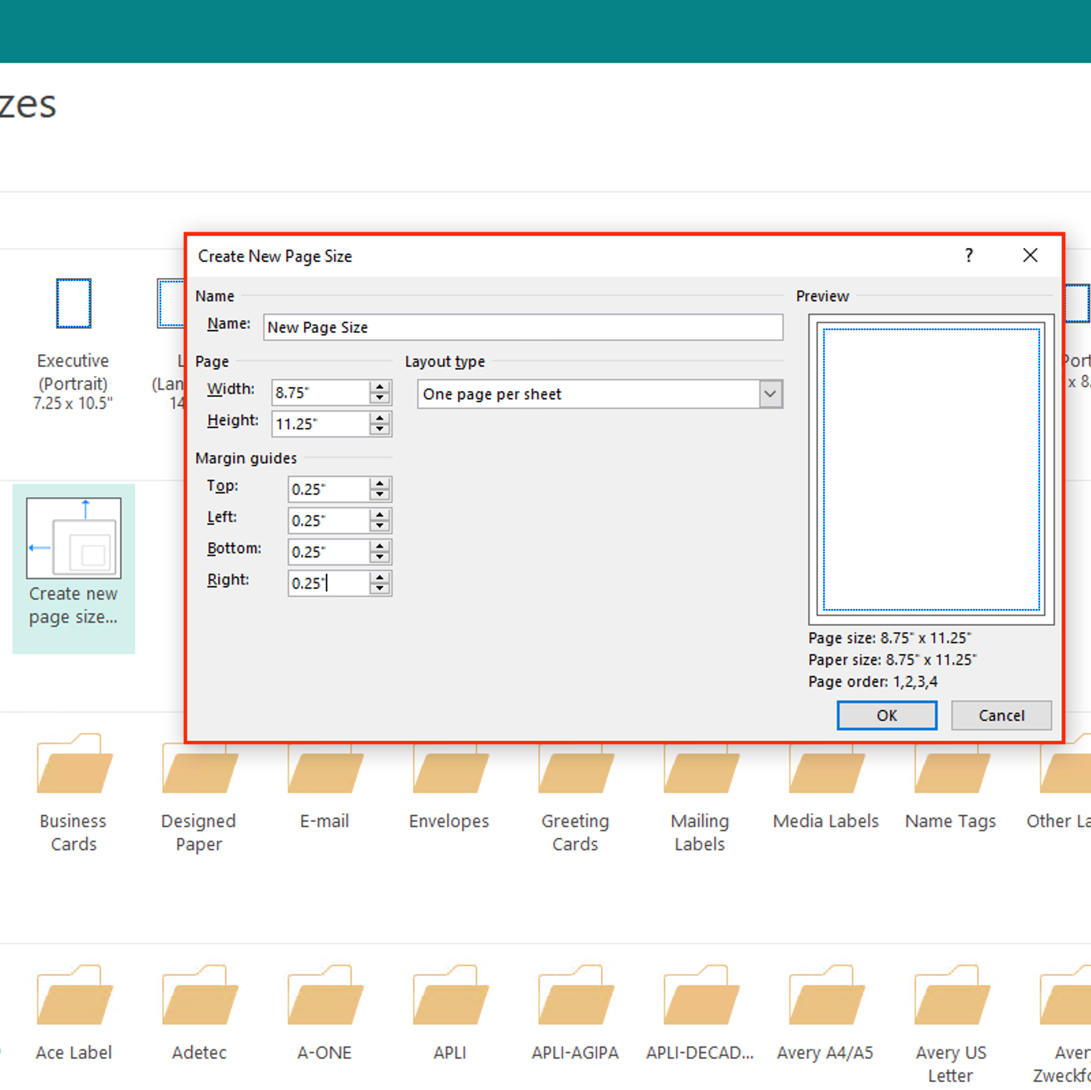This screenshot has width=1091, height=1090.
Task: Decrease Height using its down arrow
Action: [x=380, y=429]
